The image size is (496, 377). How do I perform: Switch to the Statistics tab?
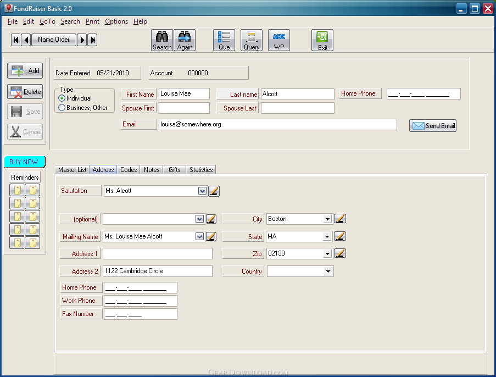coord(201,170)
